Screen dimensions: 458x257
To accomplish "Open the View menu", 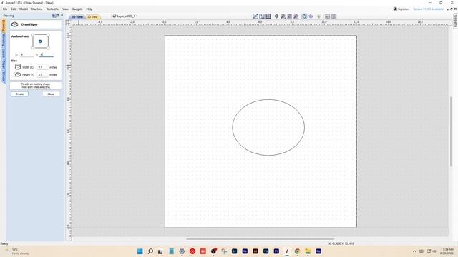I will (65, 9).
